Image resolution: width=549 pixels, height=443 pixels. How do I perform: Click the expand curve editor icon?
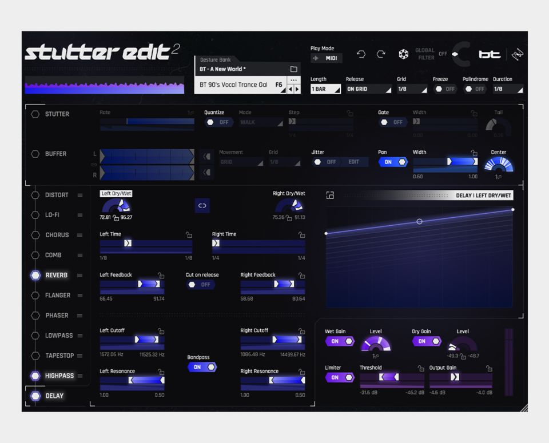[330, 195]
